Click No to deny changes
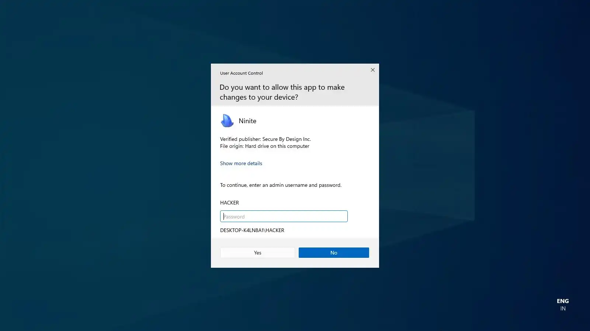 [334, 253]
